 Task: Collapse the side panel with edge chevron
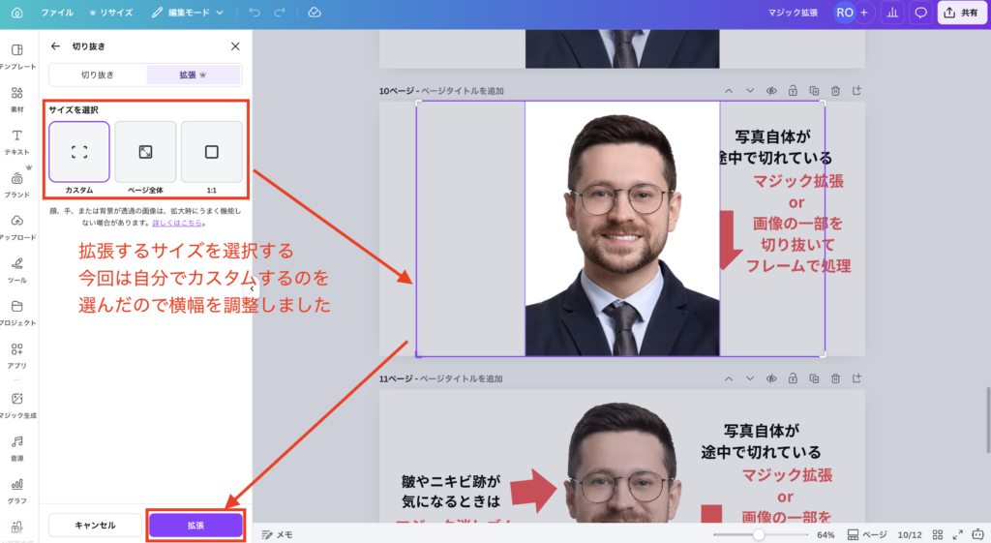252,288
